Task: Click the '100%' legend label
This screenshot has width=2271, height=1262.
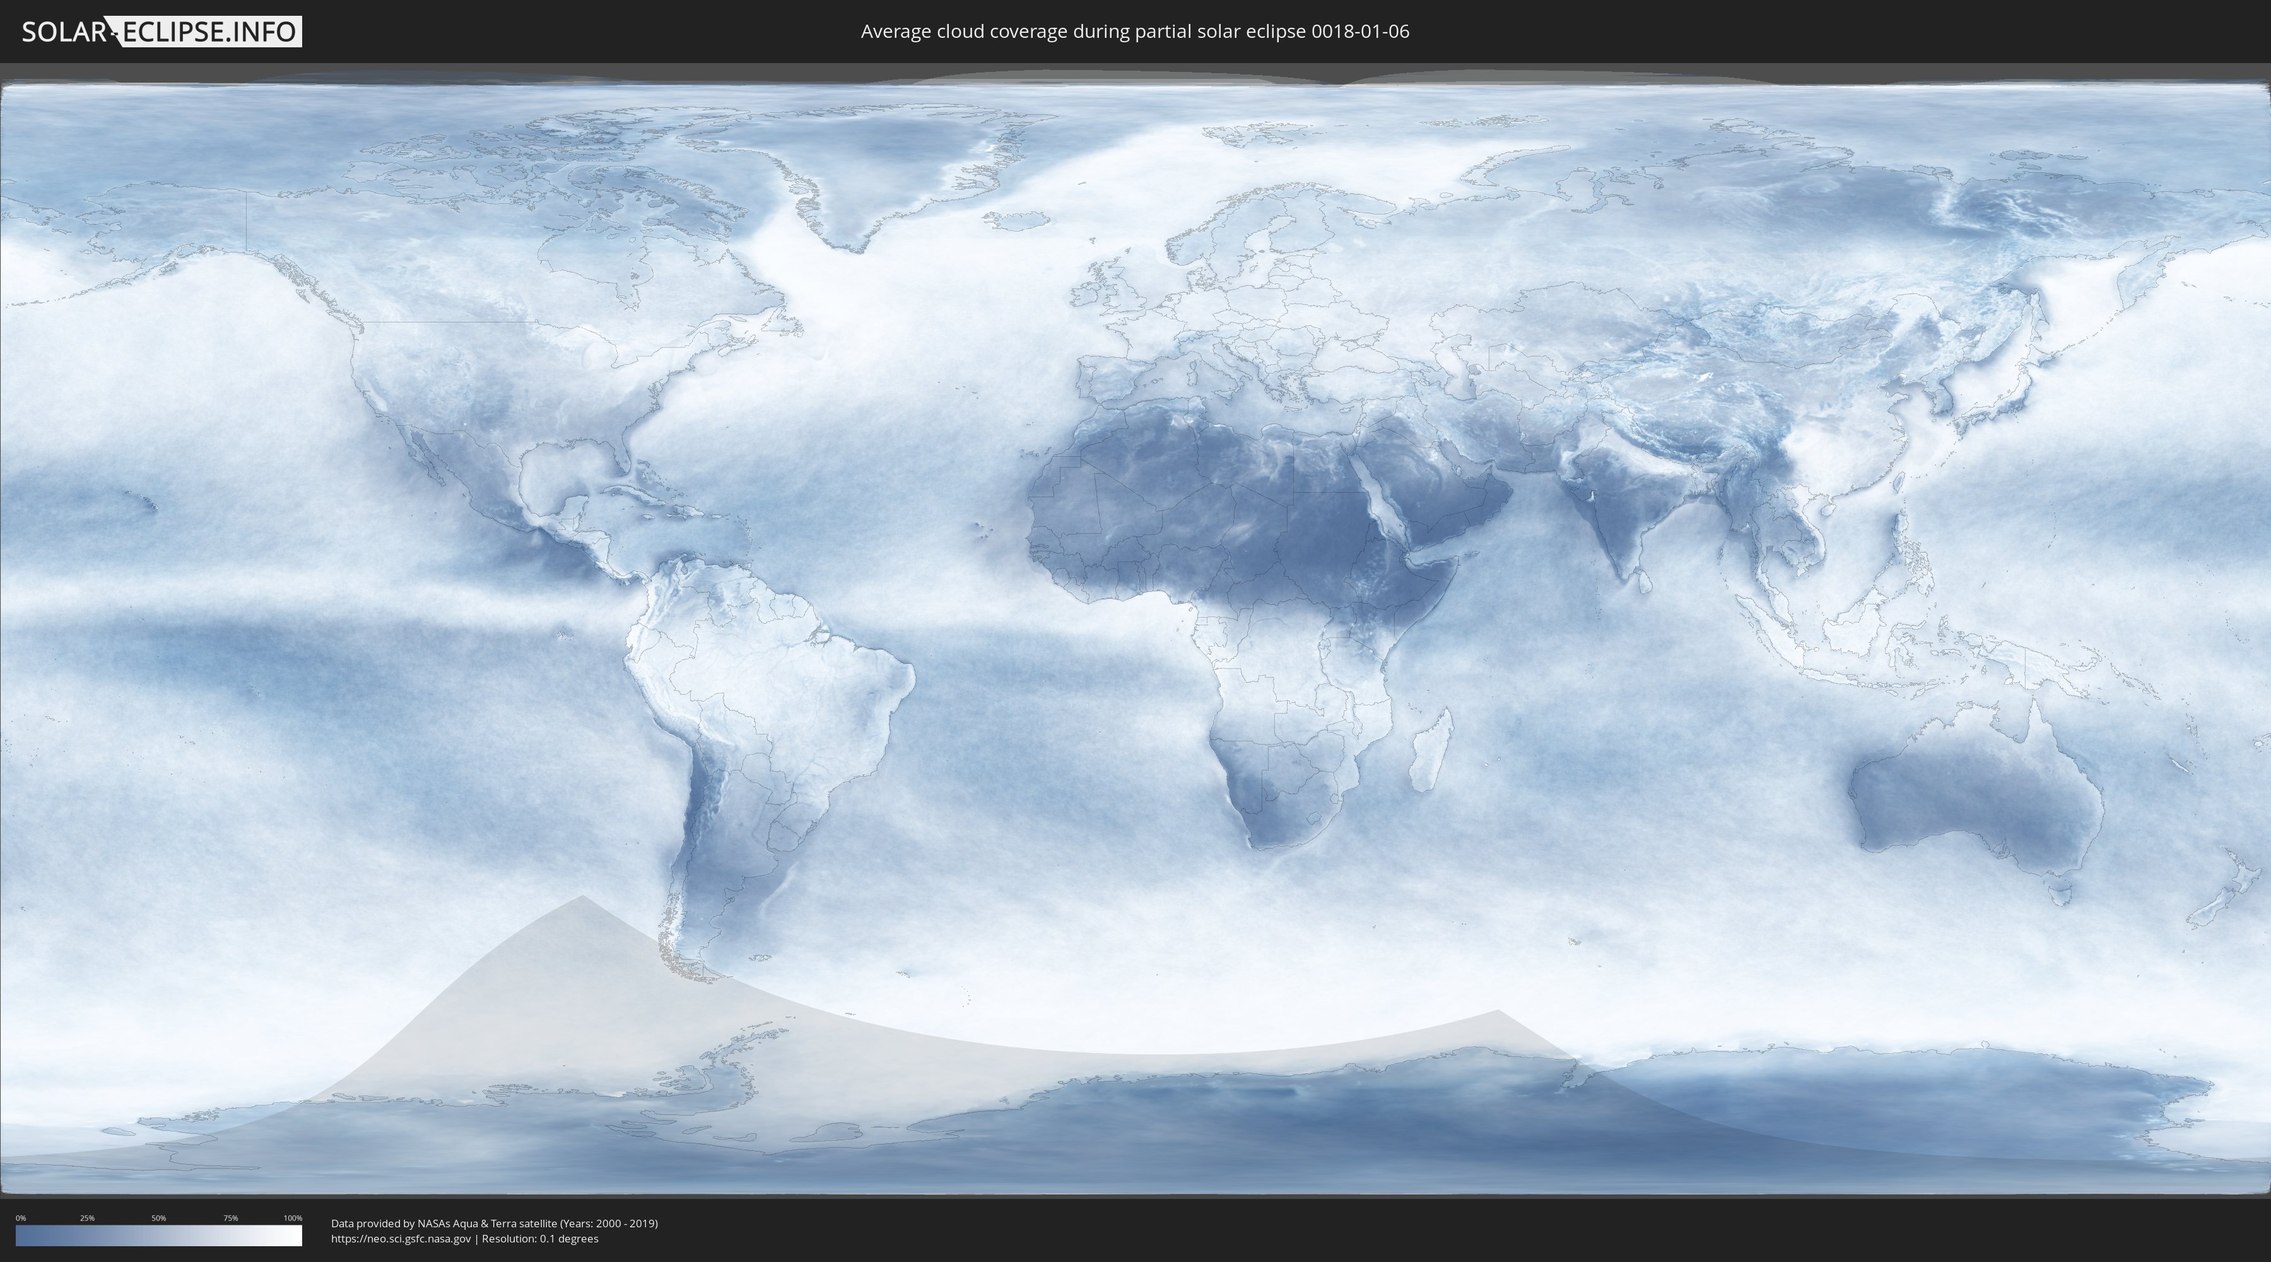Action: pyautogui.click(x=293, y=1218)
